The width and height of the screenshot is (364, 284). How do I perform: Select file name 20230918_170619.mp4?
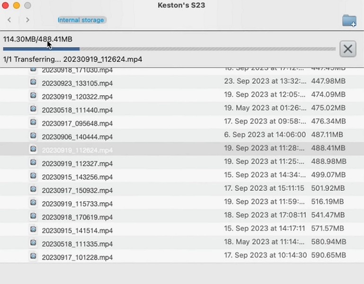click(x=77, y=217)
